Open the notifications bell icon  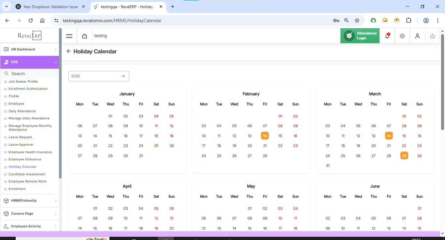click(x=387, y=36)
